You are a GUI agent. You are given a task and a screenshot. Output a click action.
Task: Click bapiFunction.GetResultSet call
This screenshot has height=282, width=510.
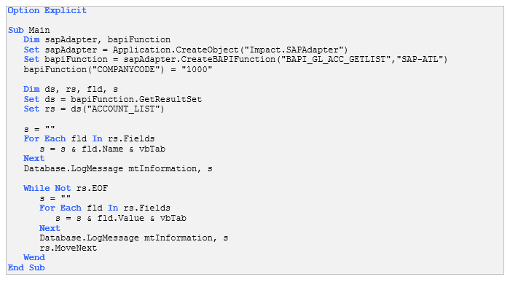[x=136, y=99]
